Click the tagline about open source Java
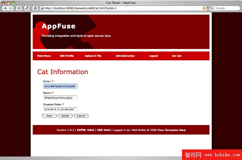This screenshot has width=242, height=160. (77, 36)
